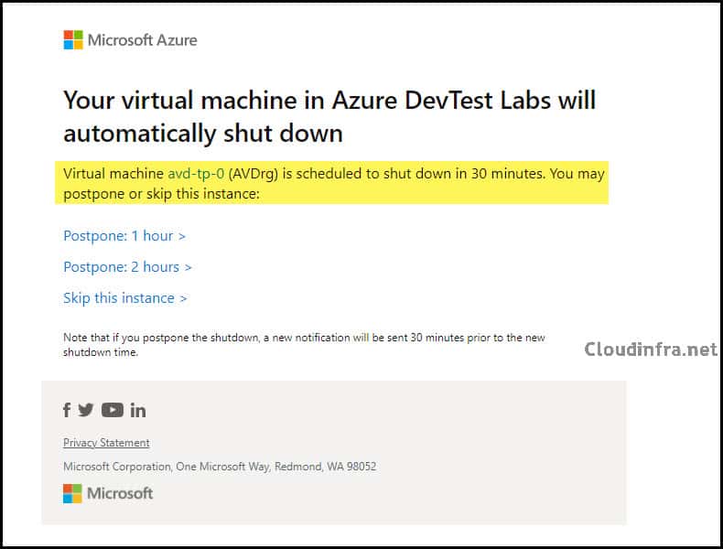Click the Microsoft Azure four-square logo

coord(73,40)
